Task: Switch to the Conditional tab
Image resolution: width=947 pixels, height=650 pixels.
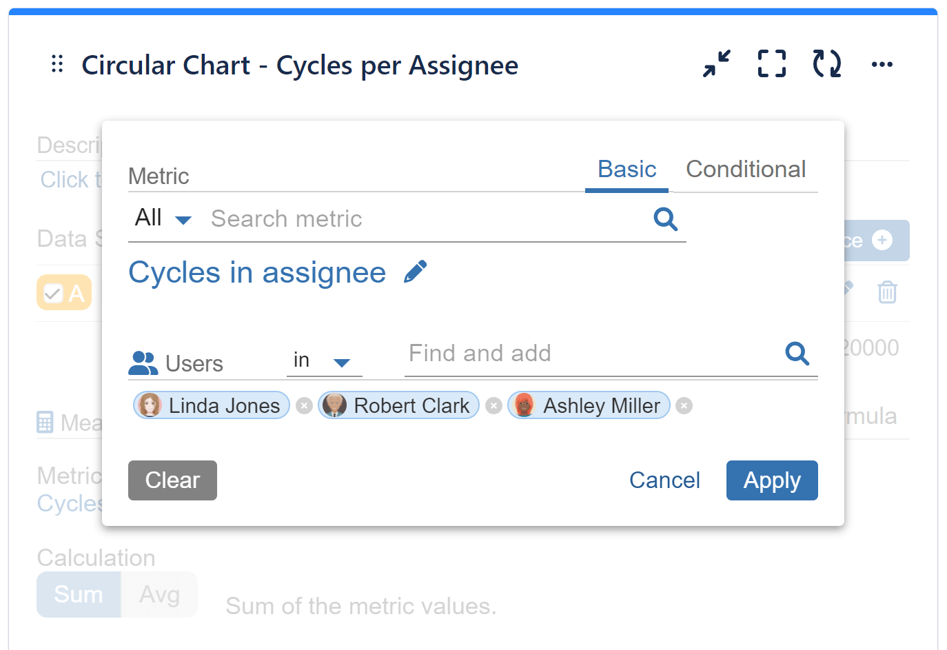Action: pos(746,169)
